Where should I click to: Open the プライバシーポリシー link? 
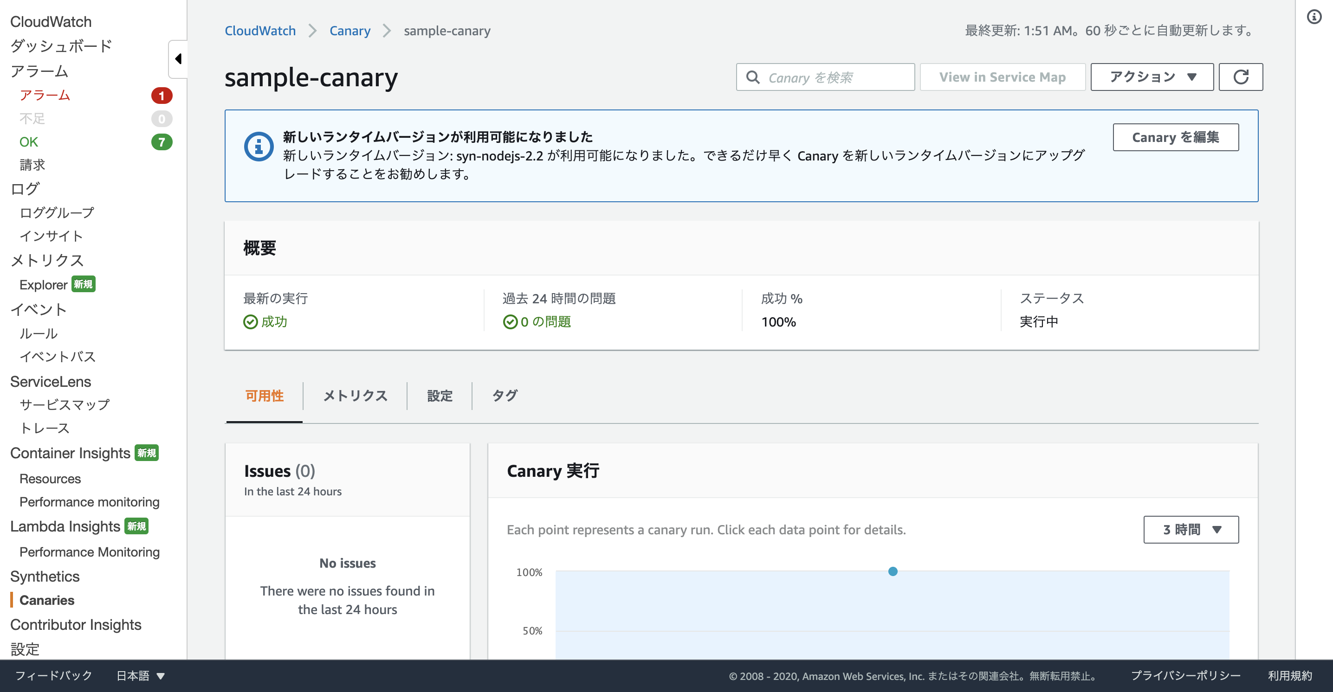tap(1185, 675)
